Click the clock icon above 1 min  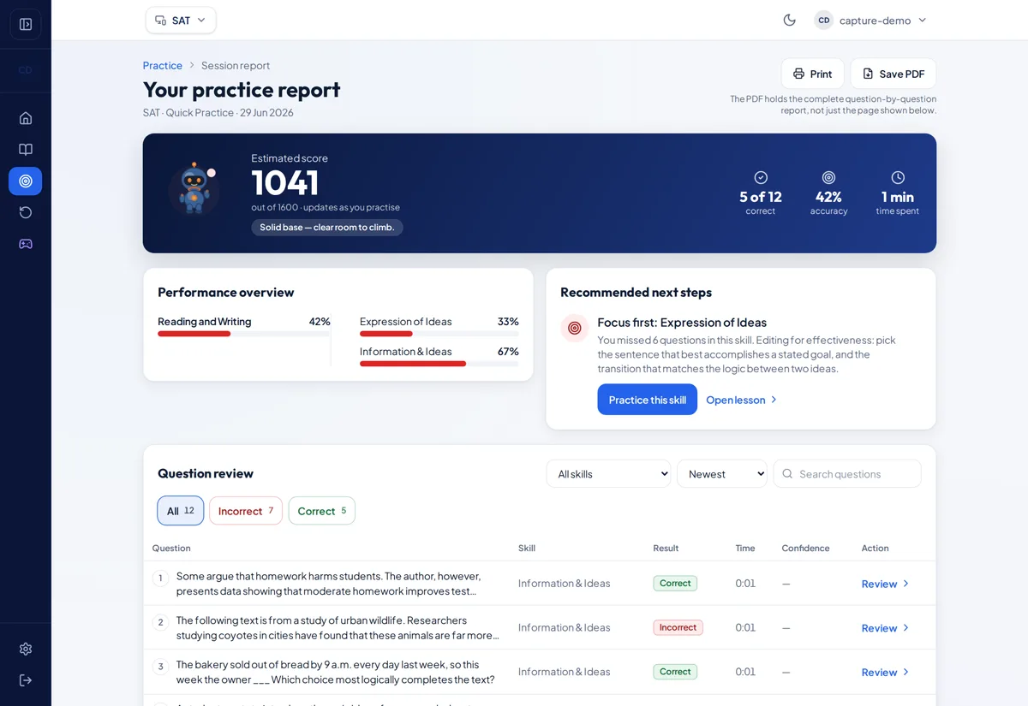coord(898,177)
